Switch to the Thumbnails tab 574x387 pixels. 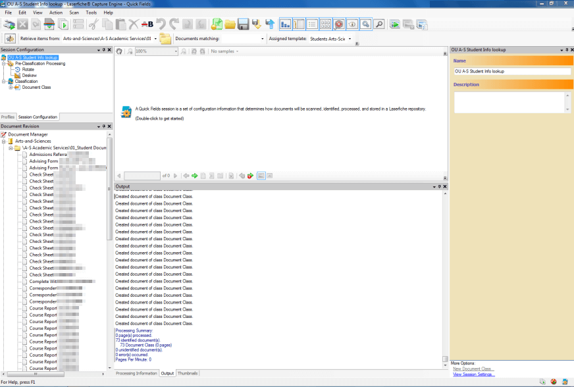pyautogui.click(x=188, y=373)
